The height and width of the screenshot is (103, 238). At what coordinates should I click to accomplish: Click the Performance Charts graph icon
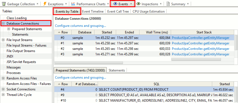[x=73, y=4]
